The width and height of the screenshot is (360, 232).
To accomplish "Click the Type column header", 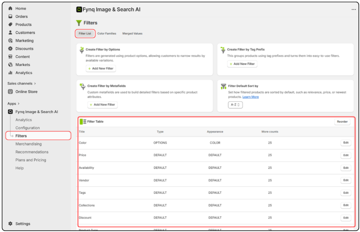I will [160, 132].
